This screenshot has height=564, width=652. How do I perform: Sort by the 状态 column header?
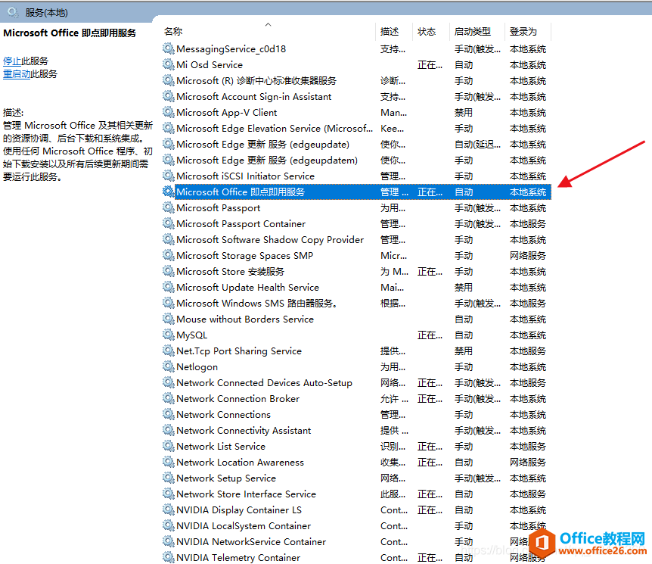[x=427, y=32]
